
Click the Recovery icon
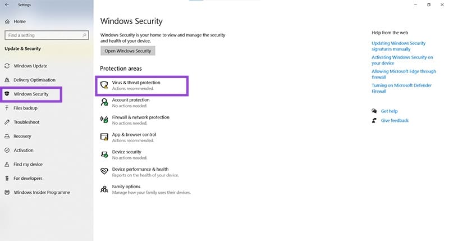(7, 136)
